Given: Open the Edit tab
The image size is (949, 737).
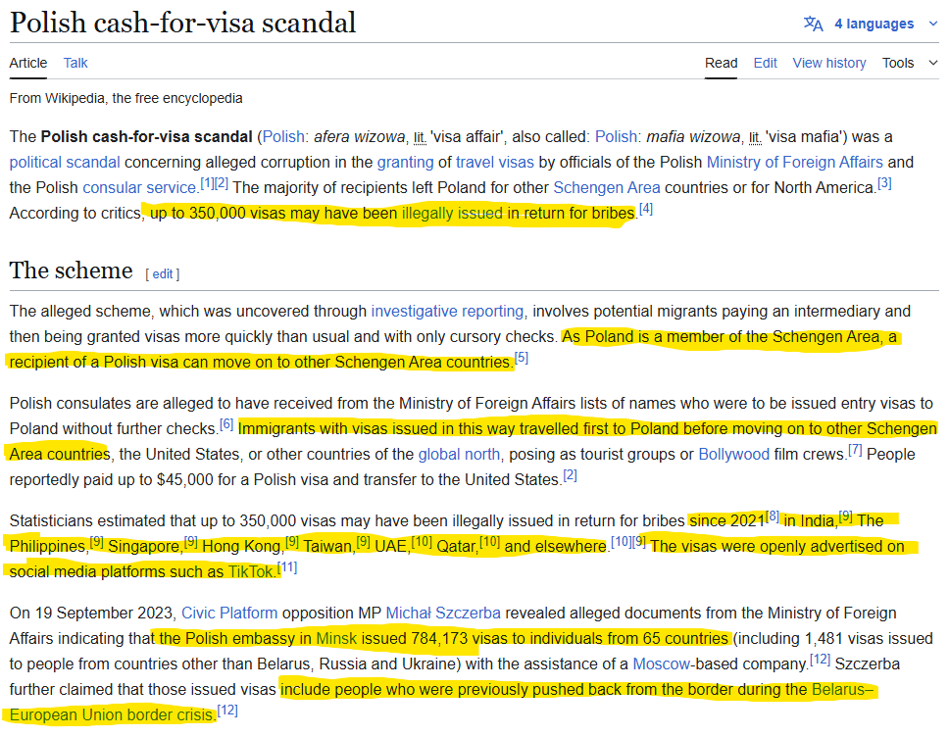Looking at the screenshot, I should click(x=765, y=63).
